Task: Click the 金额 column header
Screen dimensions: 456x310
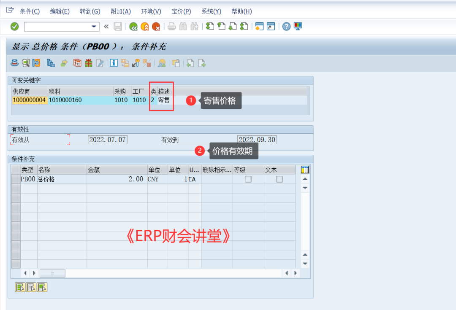Action: [117, 170]
